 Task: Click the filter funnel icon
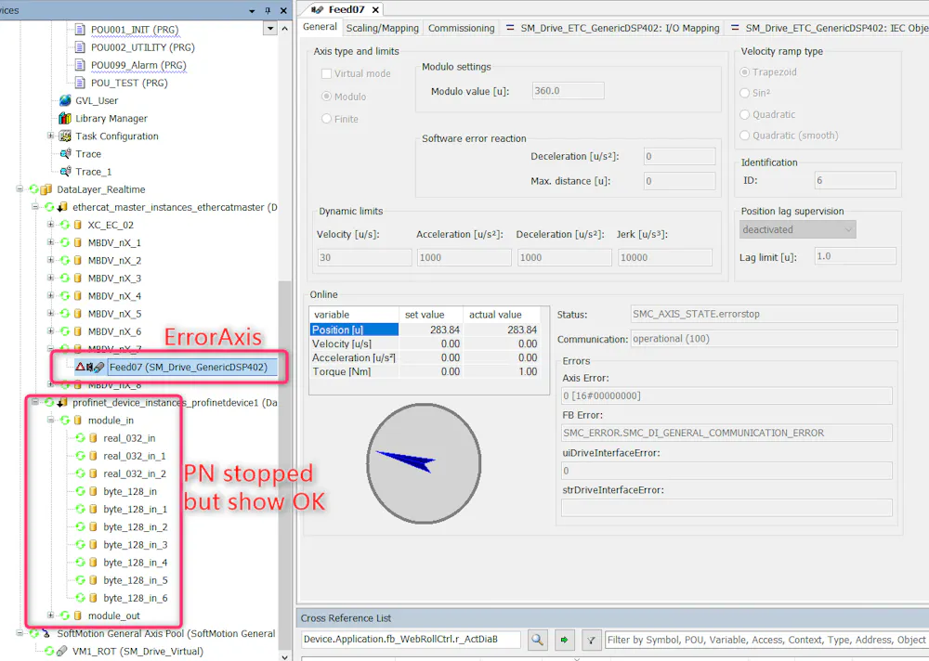(x=591, y=640)
